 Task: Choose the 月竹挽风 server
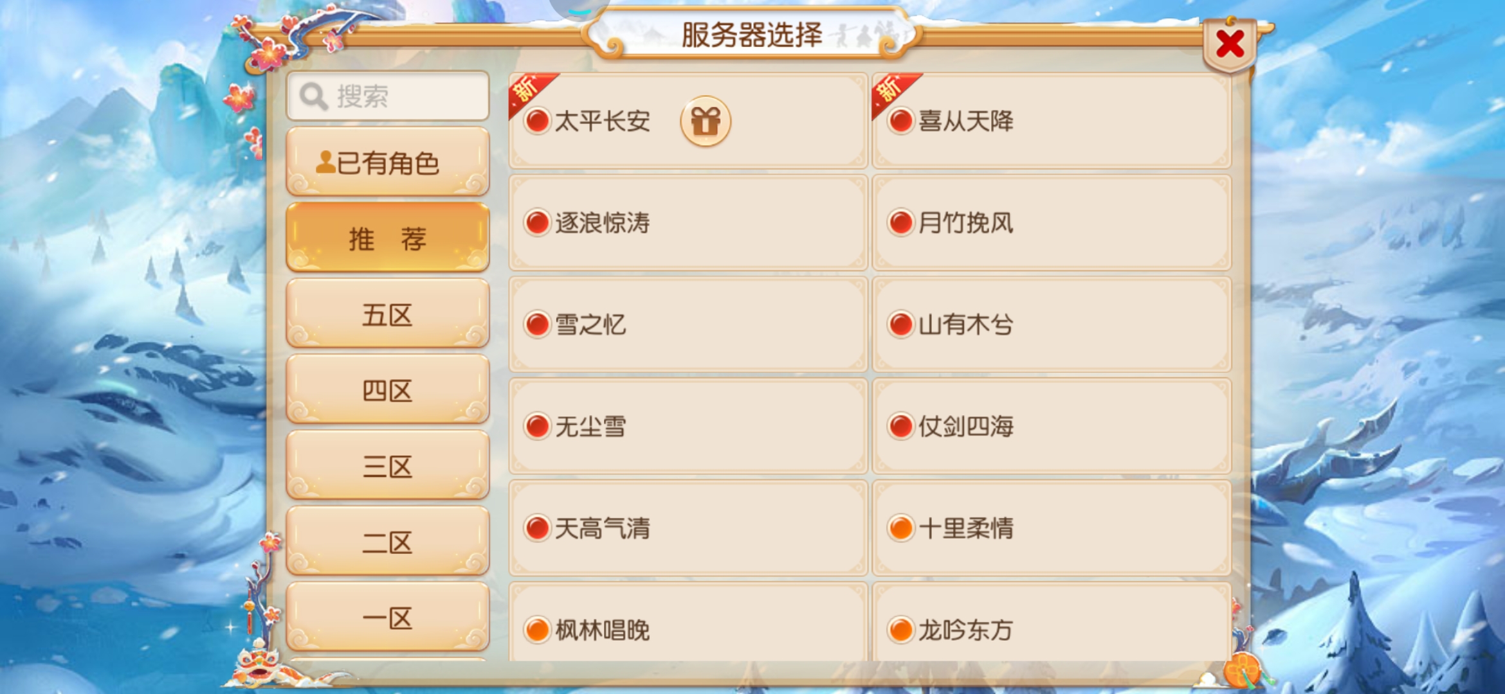(1052, 222)
